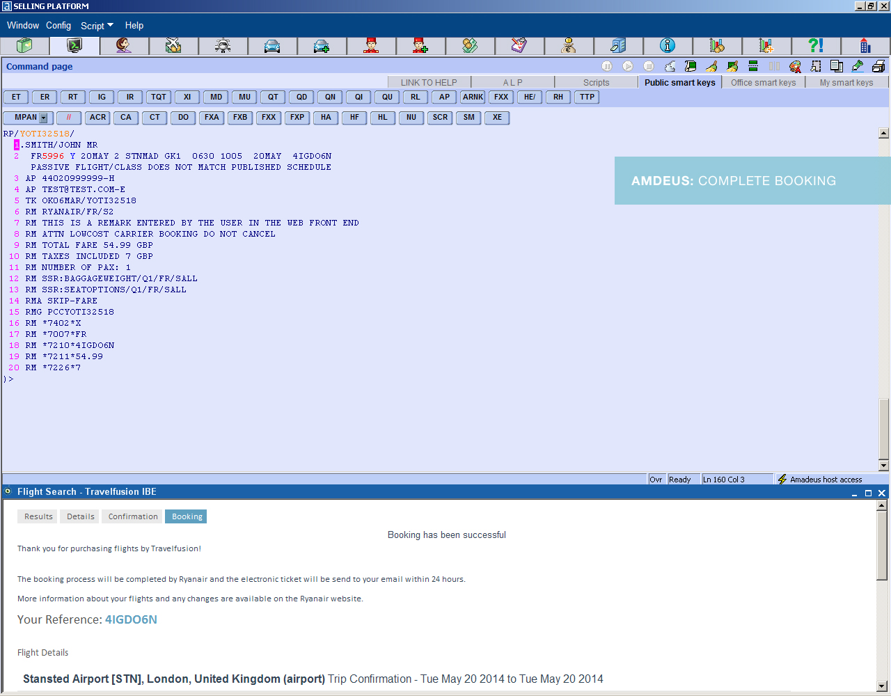891x696 pixels.
Task: Click the print icon on Command page bar
Action: click(x=878, y=66)
